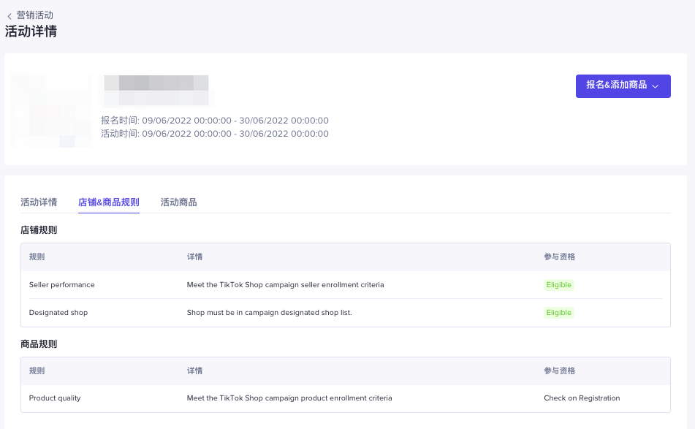
Task: Select the Designated shop rule row
Action: (58, 313)
